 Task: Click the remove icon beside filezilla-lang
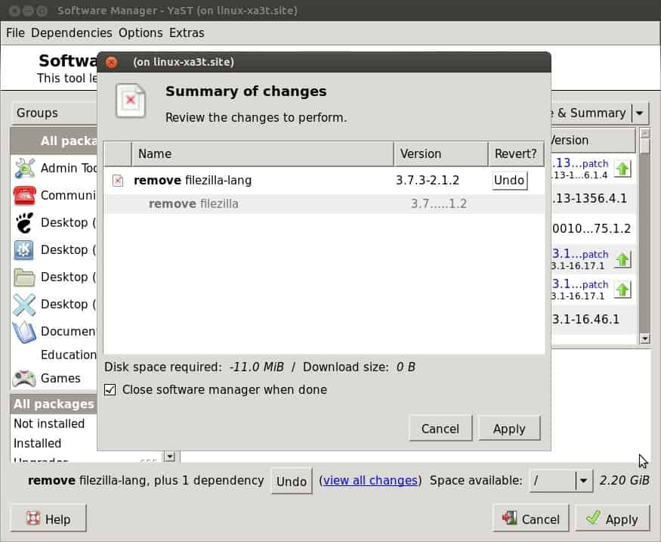point(118,181)
